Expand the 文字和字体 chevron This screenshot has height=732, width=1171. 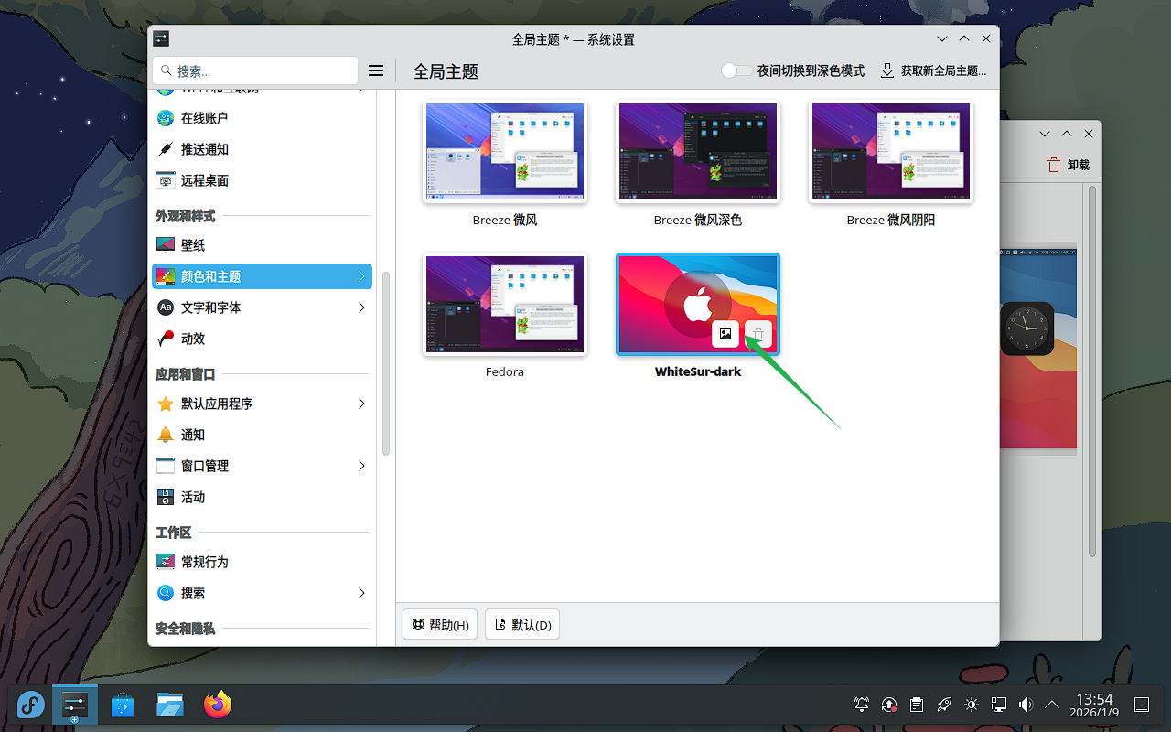361,307
